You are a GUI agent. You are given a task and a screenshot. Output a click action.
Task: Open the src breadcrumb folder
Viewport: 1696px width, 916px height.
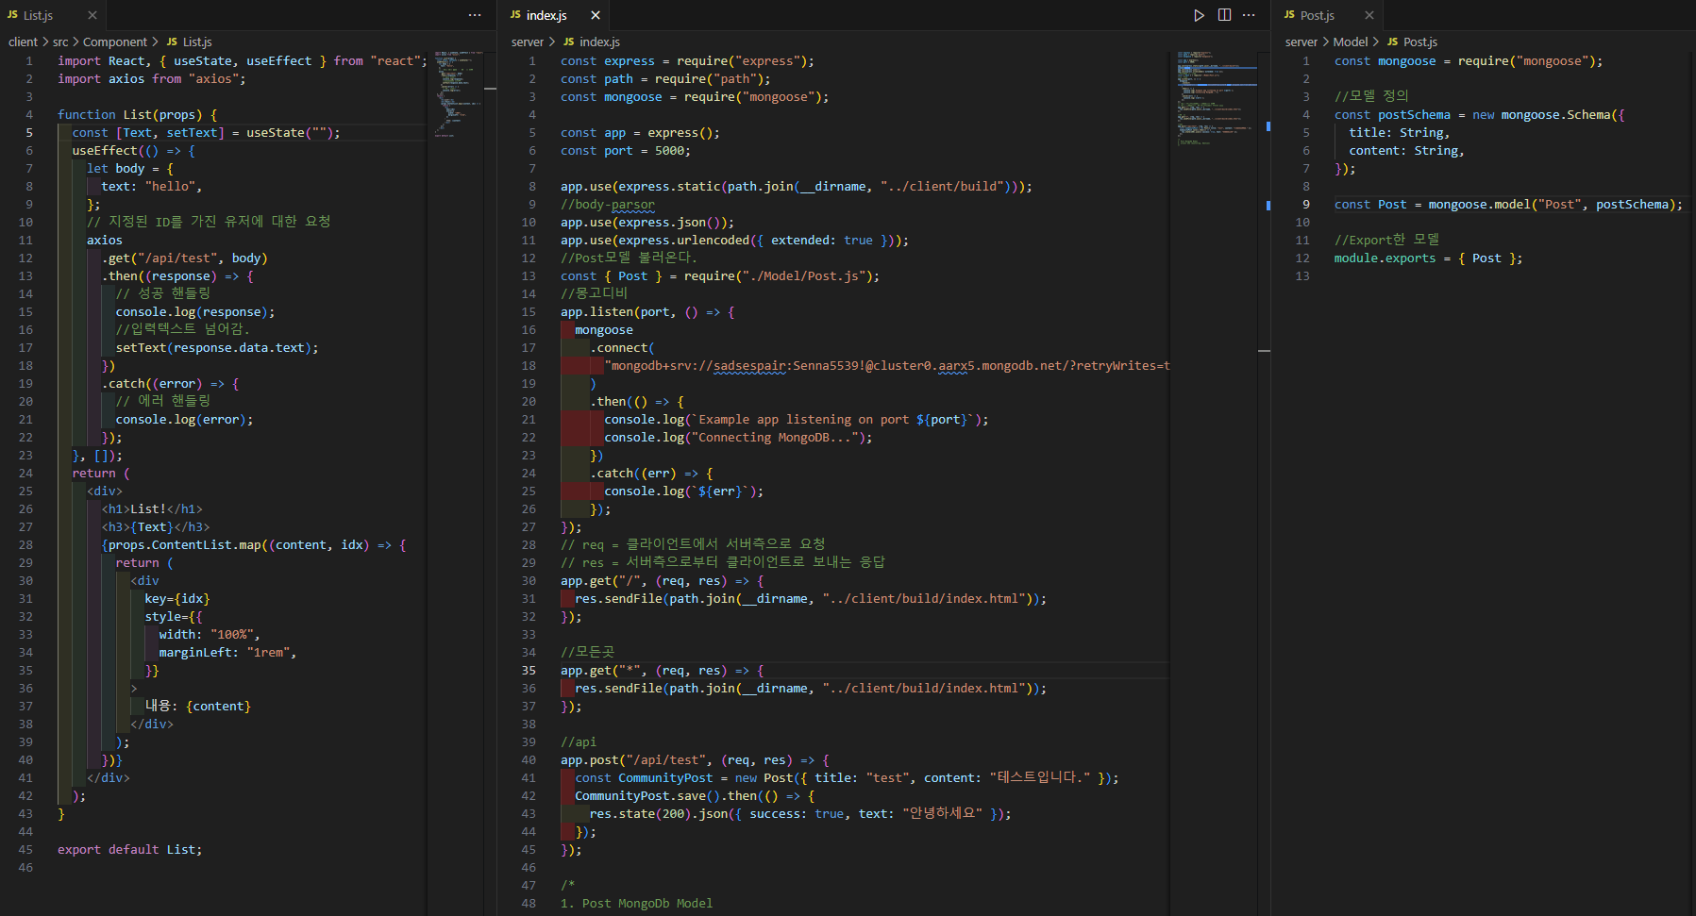coord(60,42)
